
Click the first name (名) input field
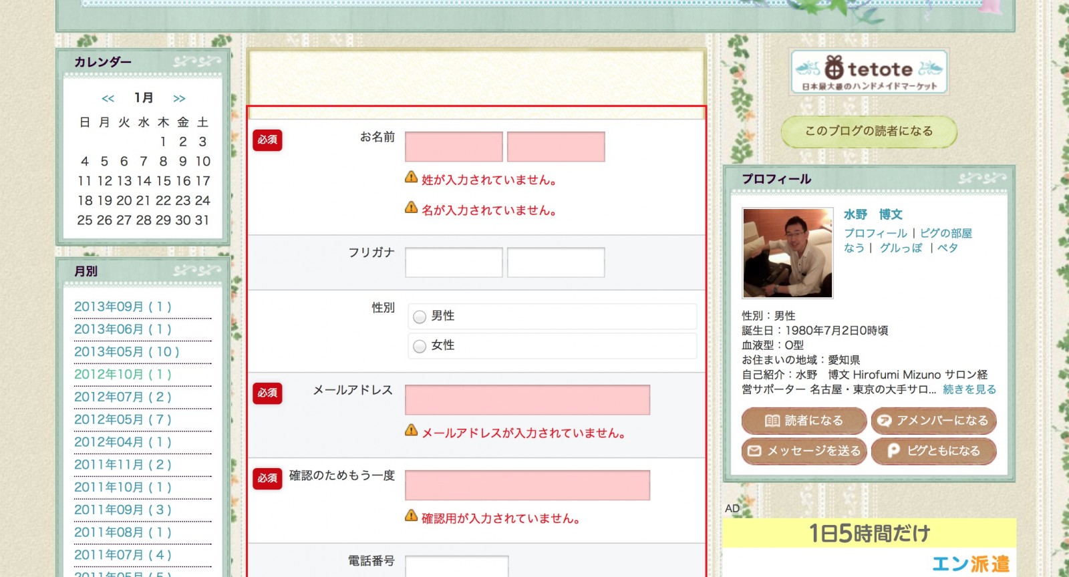point(556,147)
